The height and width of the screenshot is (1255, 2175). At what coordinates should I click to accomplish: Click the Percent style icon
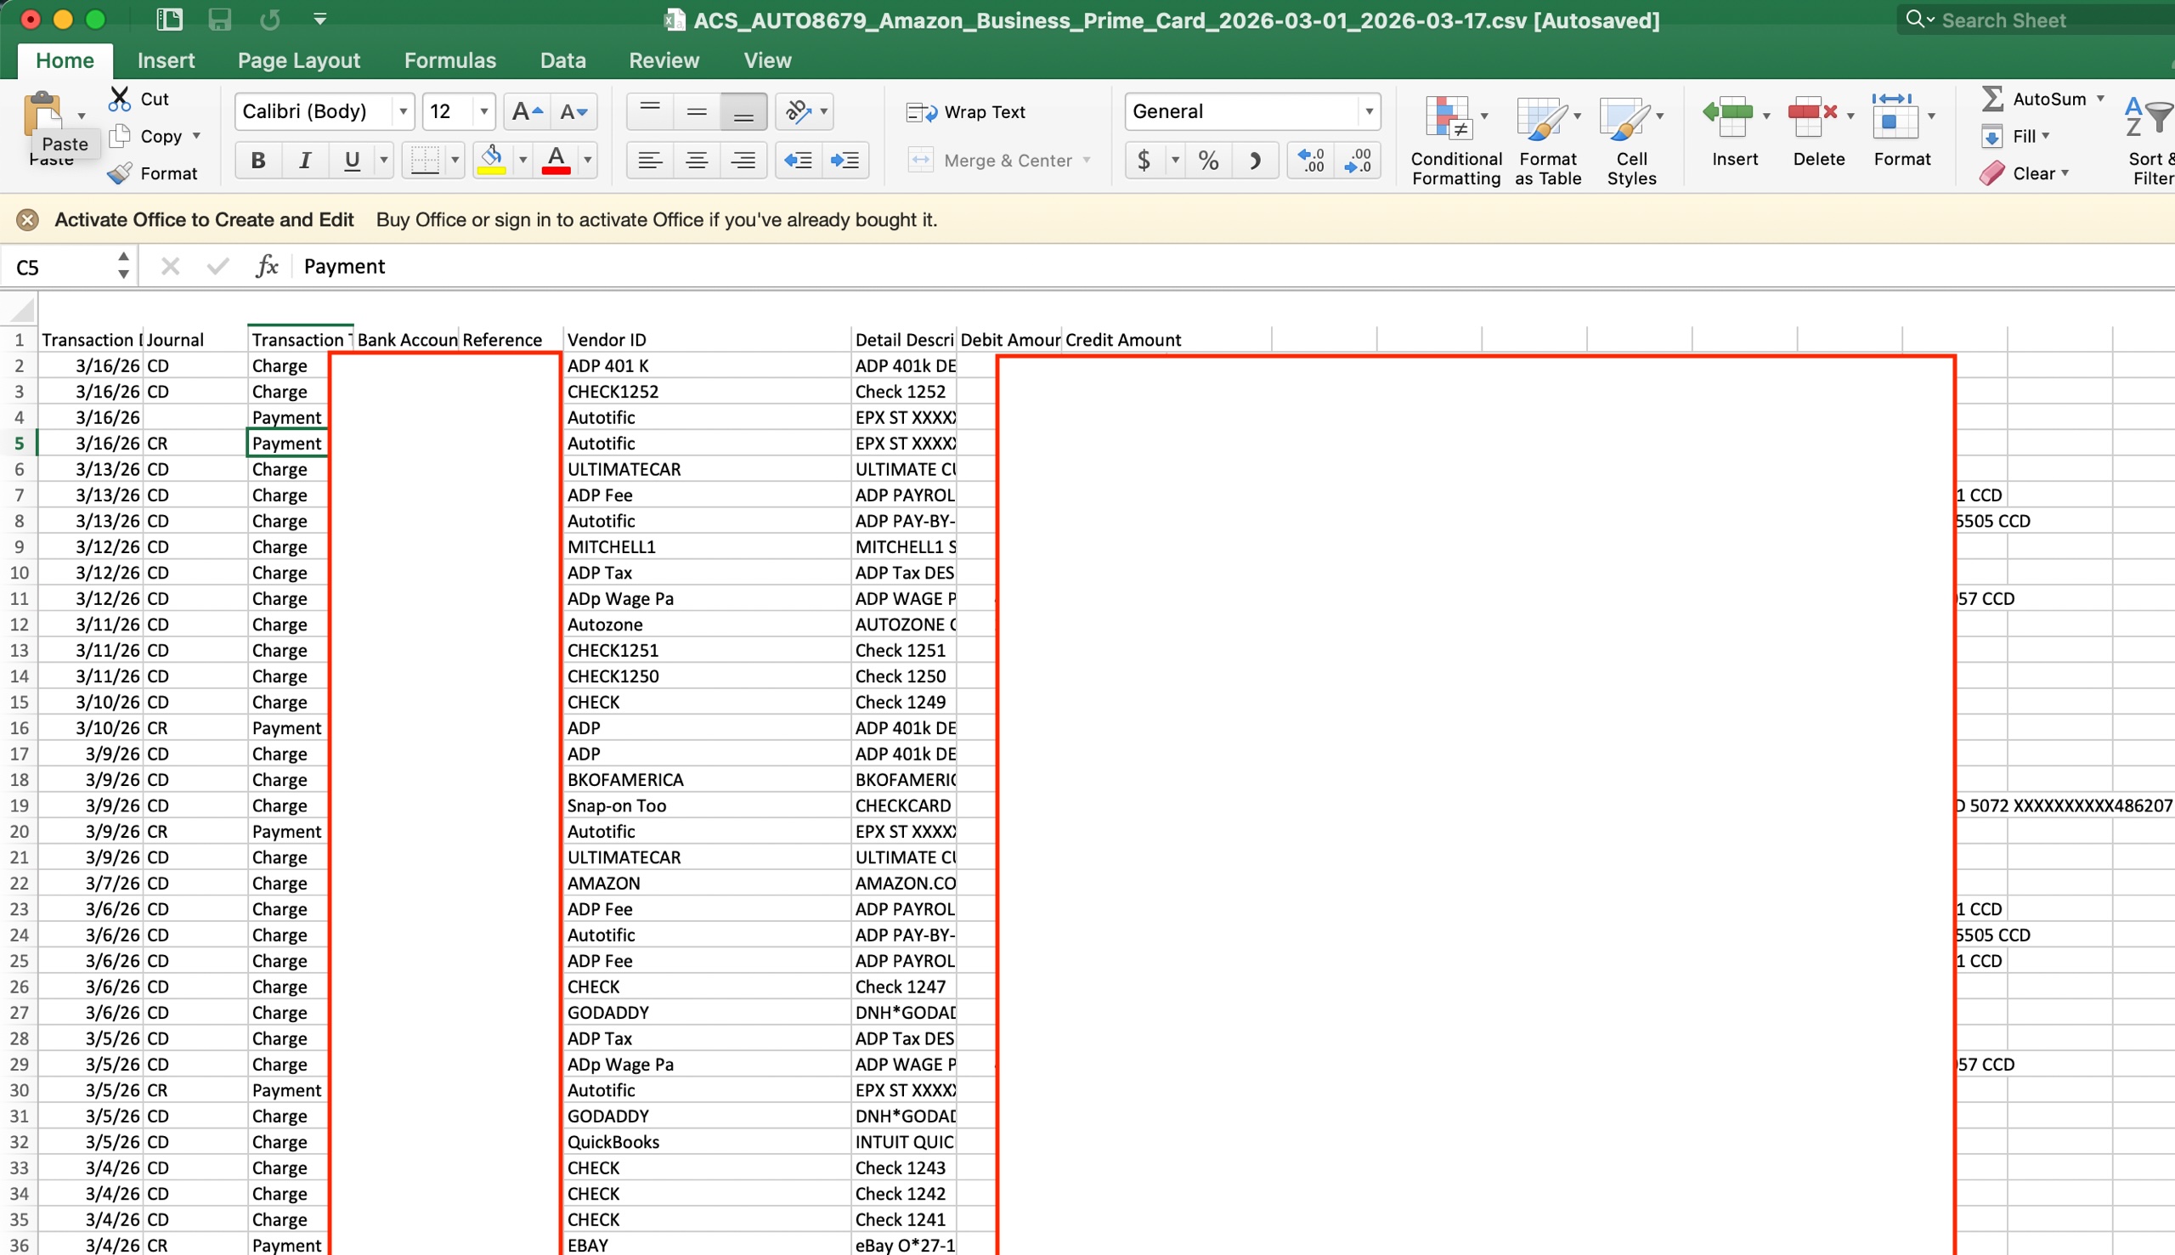(1208, 161)
